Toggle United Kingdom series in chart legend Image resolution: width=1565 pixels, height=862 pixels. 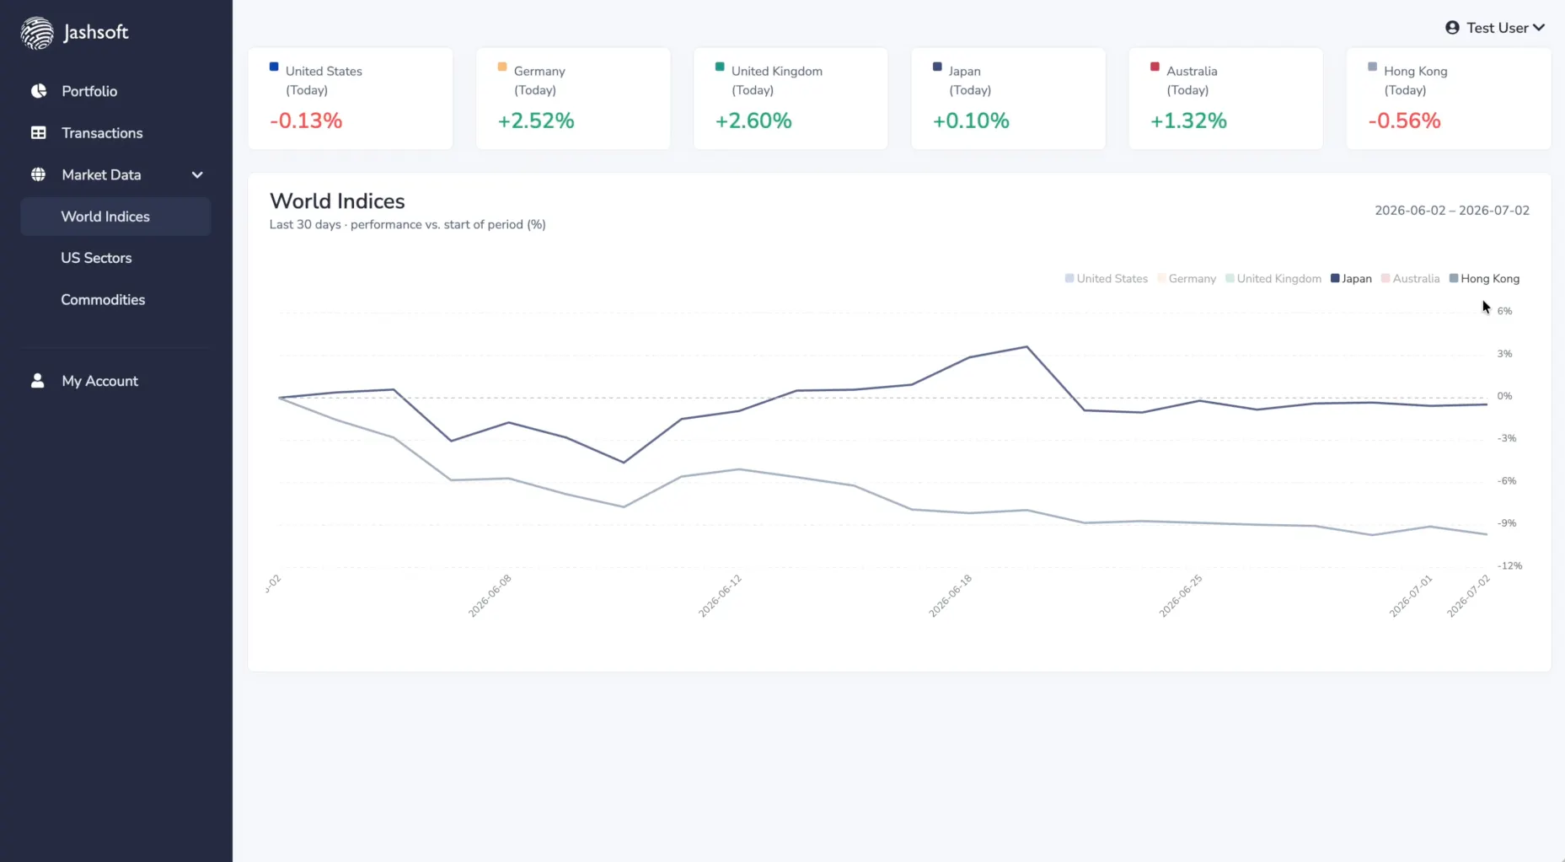pyautogui.click(x=1273, y=279)
